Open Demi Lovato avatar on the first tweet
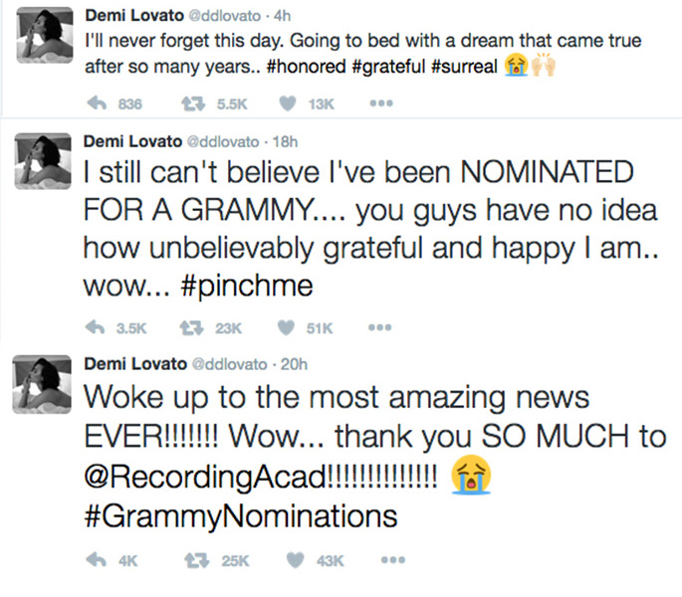Screen dimensions: 682x597 pyautogui.click(x=45, y=35)
